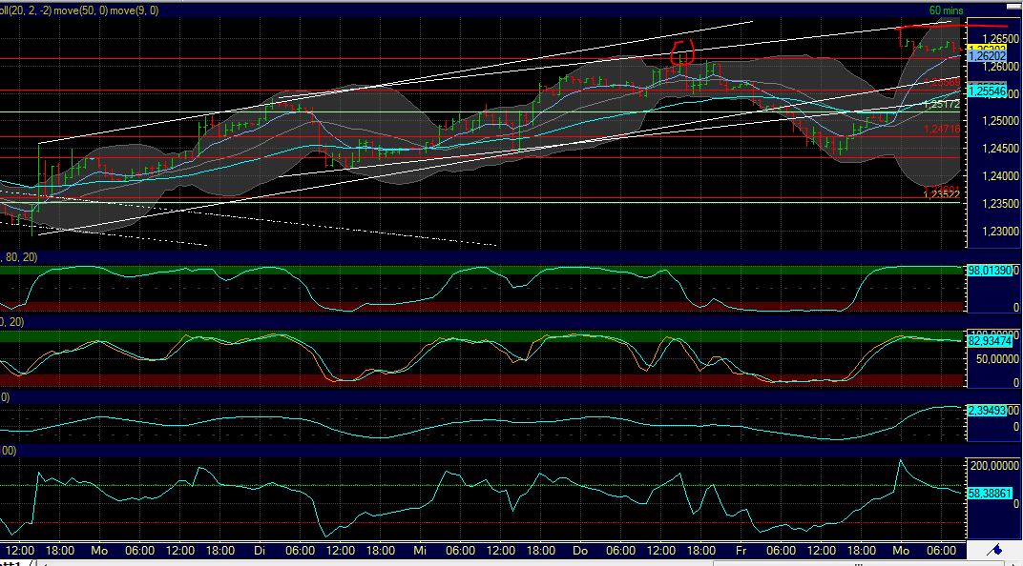
Task: Click the "Fr" day marker on the time axis
Action: coord(741,551)
